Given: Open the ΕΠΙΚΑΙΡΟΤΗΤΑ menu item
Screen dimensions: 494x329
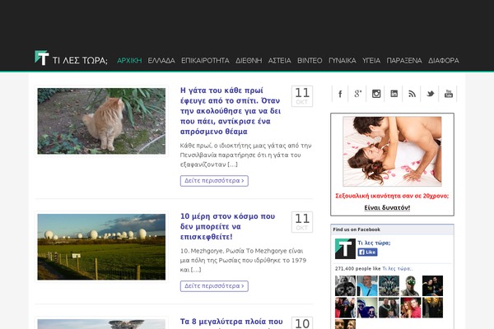Looking at the screenshot, I should 205,60.
